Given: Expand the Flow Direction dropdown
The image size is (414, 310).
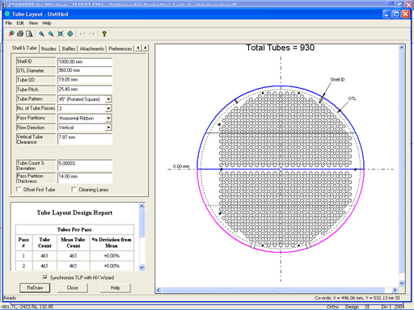Looking at the screenshot, I should tap(108, 128).
